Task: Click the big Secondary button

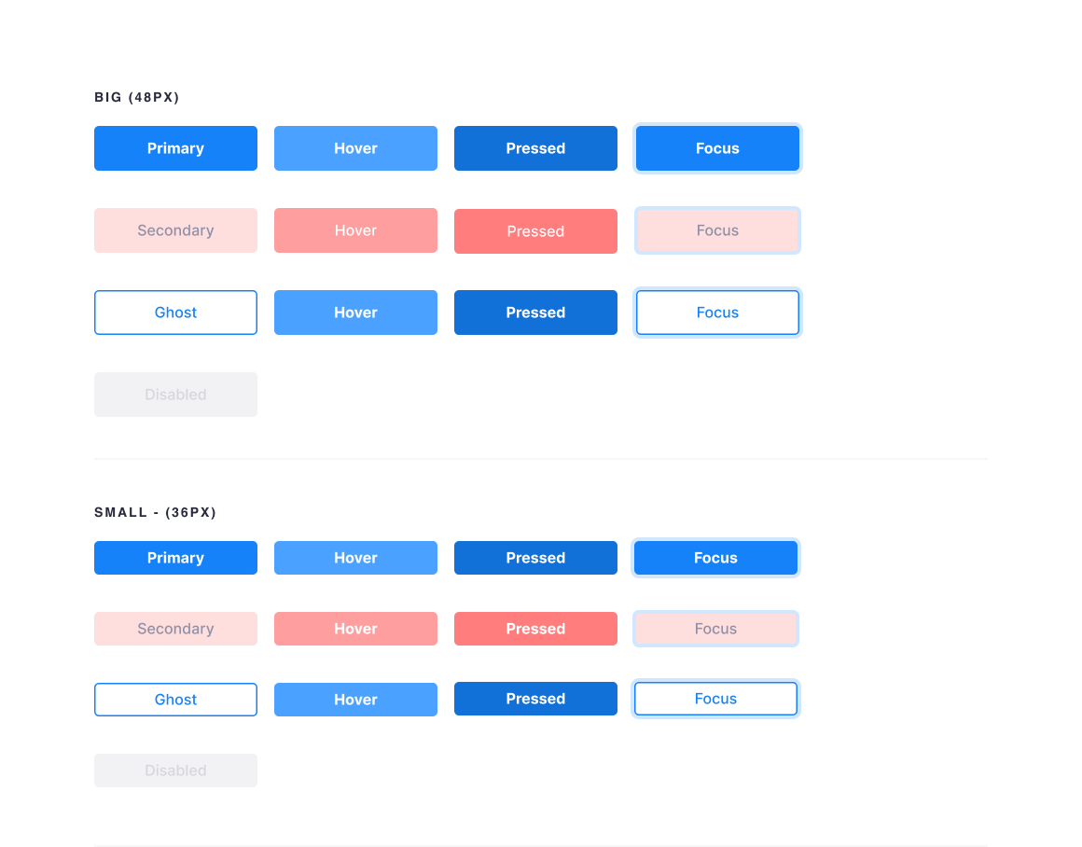Action: (175, 229)
